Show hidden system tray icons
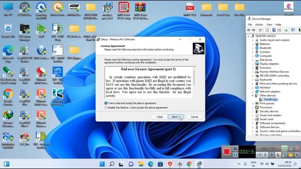The image size is (301, 169). coord(239,164)
